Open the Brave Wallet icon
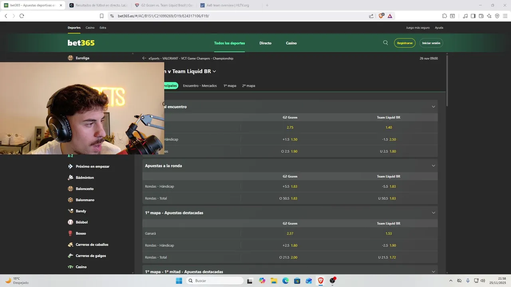 click(x=481, y=16)
